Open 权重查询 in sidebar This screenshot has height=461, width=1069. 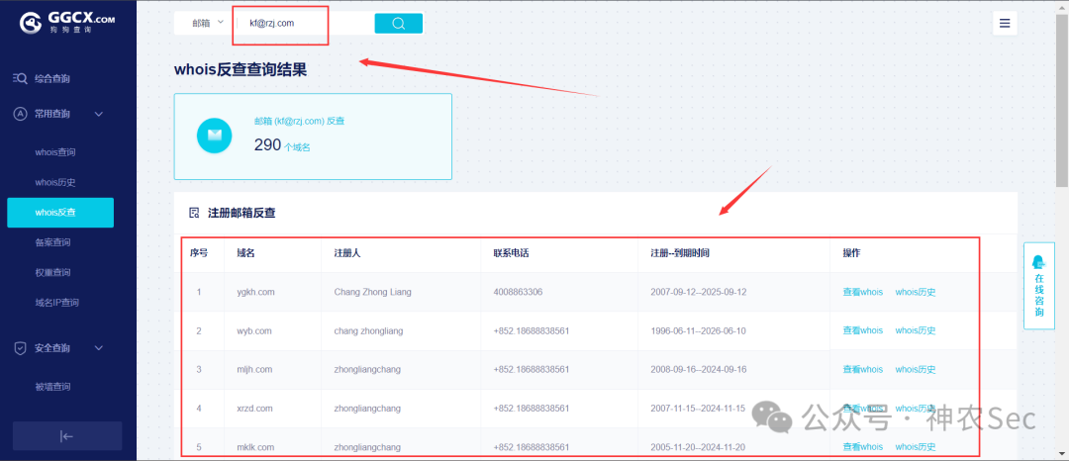click(x=52, y=272)
